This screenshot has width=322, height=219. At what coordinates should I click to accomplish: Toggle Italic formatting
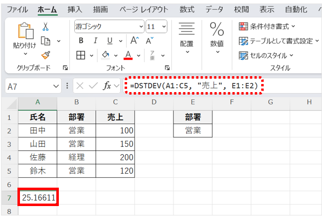click(x=95, y=41)
